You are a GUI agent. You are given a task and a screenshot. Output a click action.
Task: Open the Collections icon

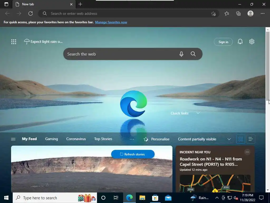coord(238,13)
